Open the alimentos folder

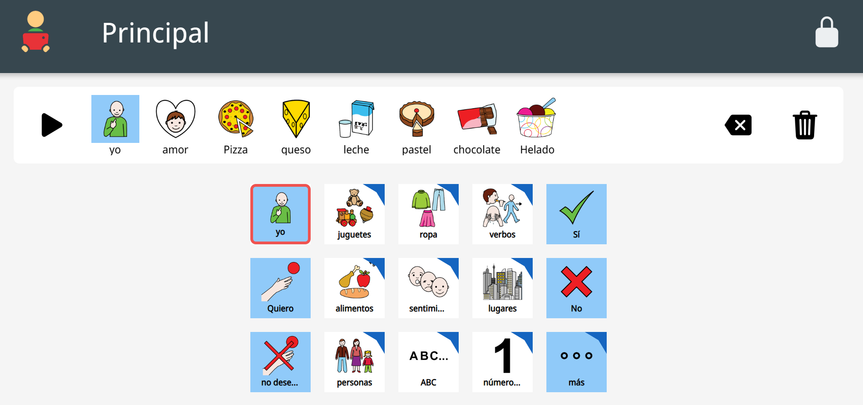[355, 288]
